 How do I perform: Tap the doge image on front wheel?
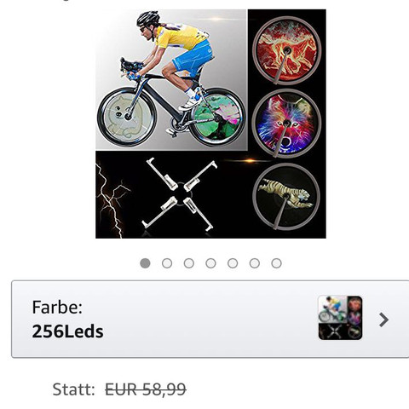pos(126,117)
